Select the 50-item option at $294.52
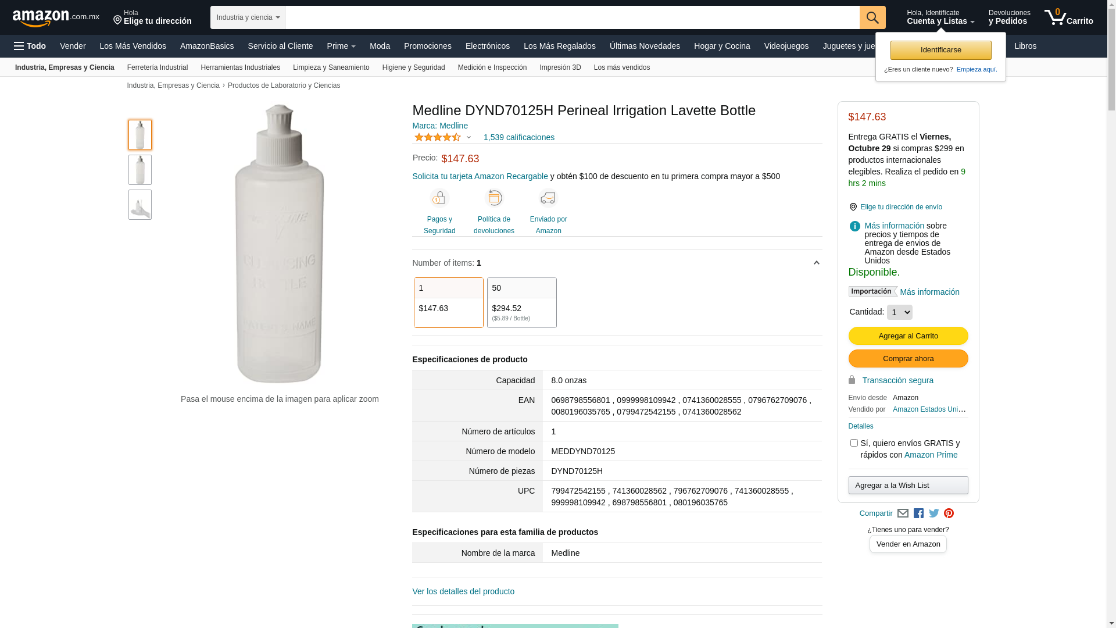 [521, 302]
